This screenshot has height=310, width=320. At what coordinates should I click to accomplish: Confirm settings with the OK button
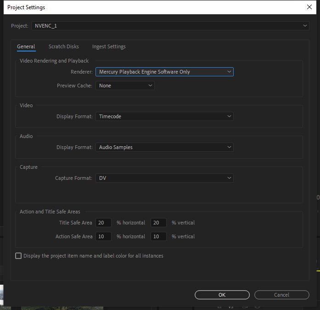(222, 295)
